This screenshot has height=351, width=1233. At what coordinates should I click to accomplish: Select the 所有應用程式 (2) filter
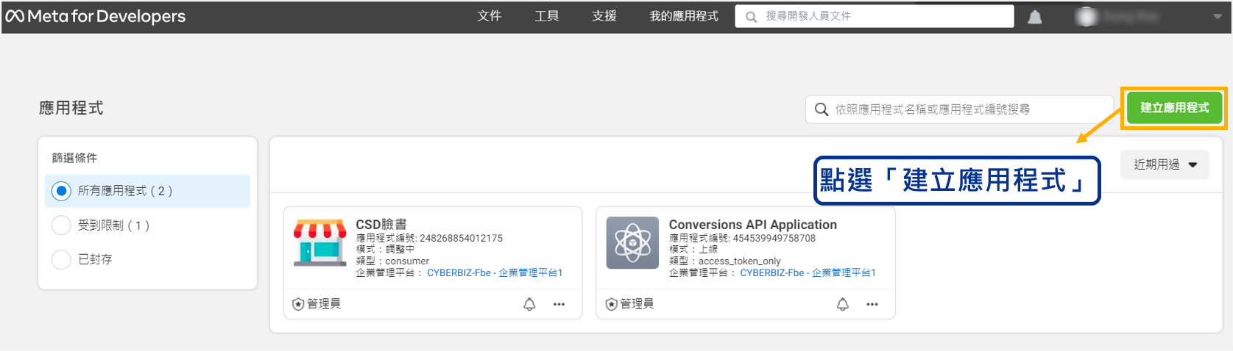[147, 191]
